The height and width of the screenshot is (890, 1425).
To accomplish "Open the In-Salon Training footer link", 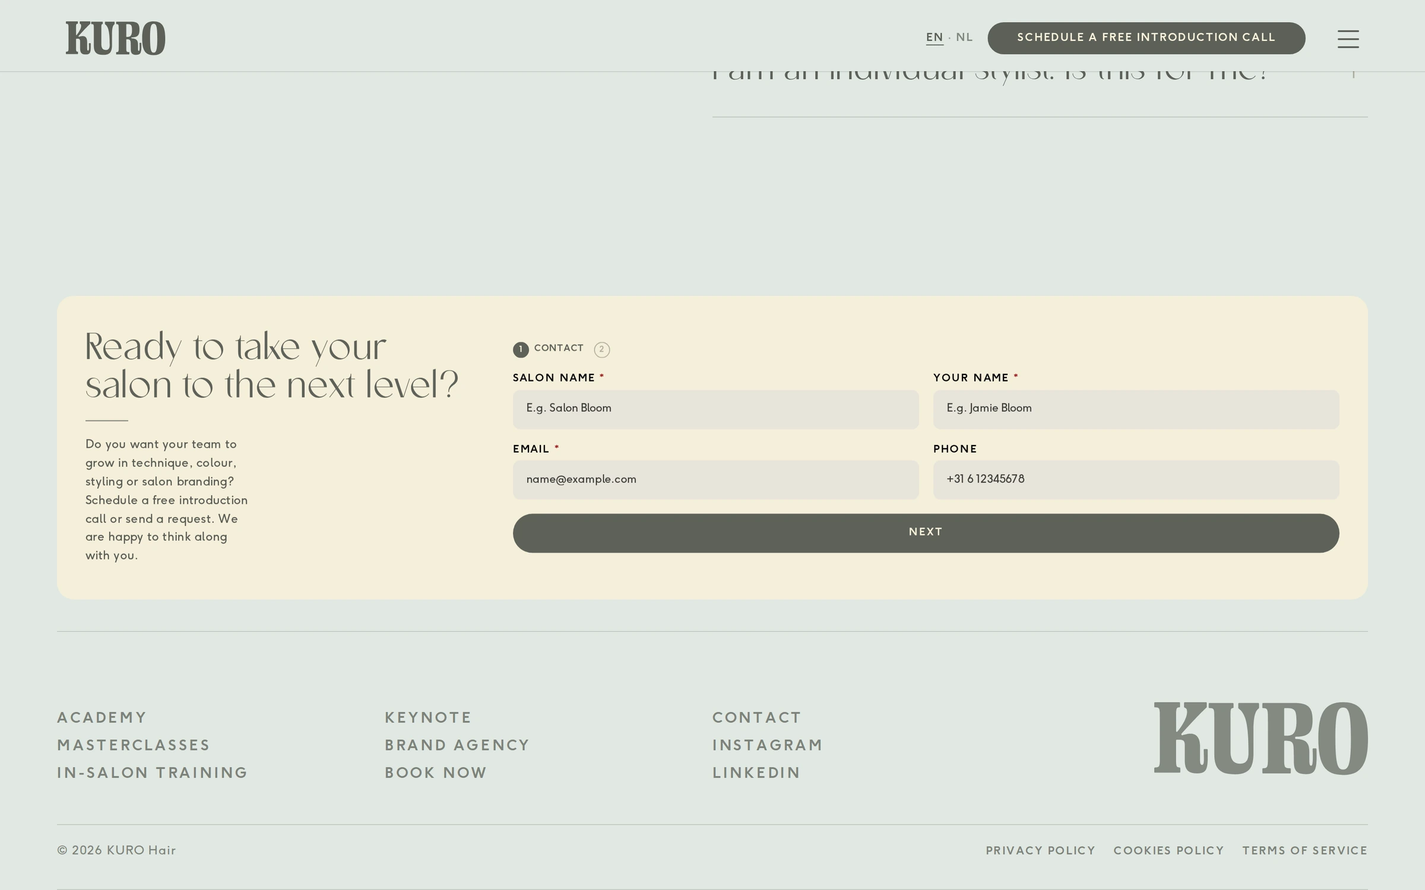I will (x=152, y=773).
